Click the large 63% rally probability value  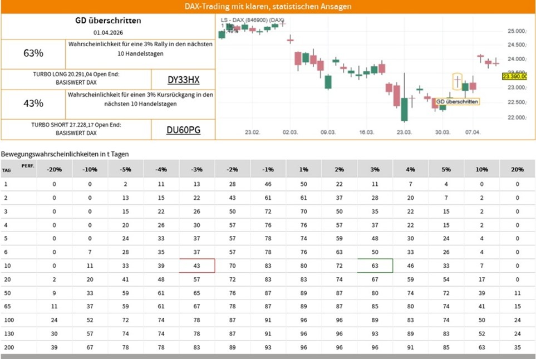pos(33,53)
